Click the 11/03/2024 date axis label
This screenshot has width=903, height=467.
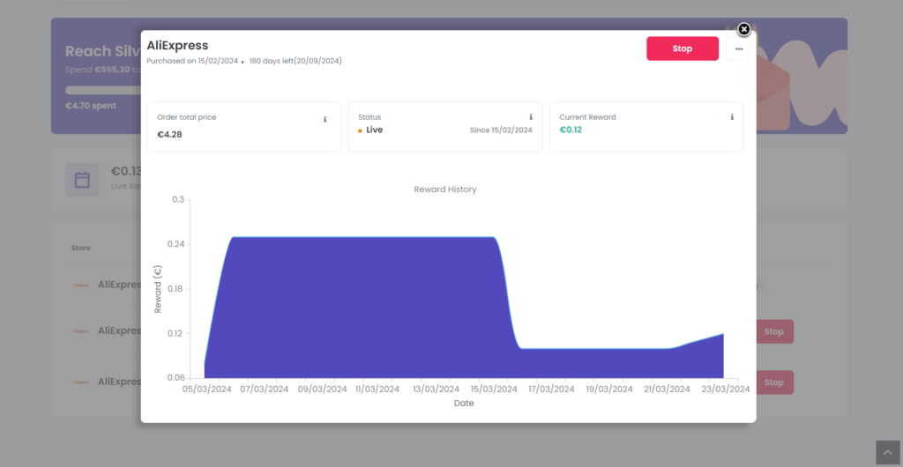tap(379, 389)
